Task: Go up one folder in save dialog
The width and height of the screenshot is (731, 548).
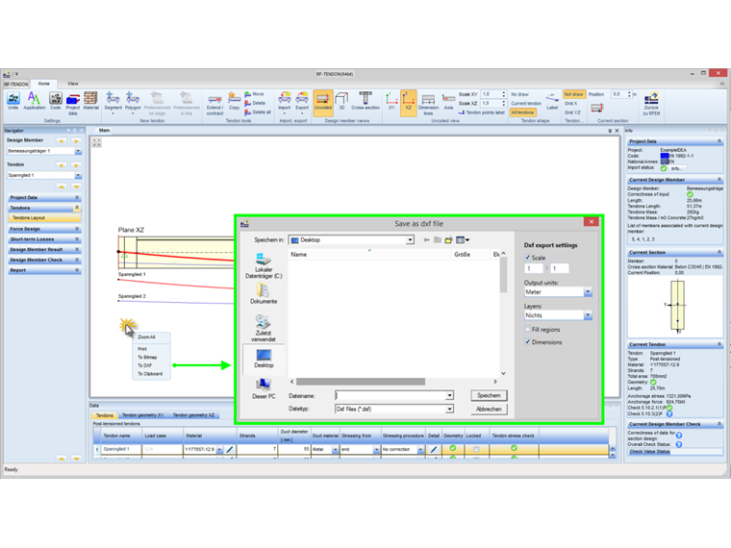Action: pyautogui.click(x=438, y=240)
